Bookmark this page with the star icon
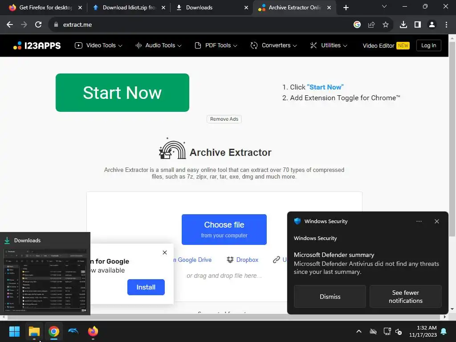The image size is (456, 342). (x=386, y=25)
